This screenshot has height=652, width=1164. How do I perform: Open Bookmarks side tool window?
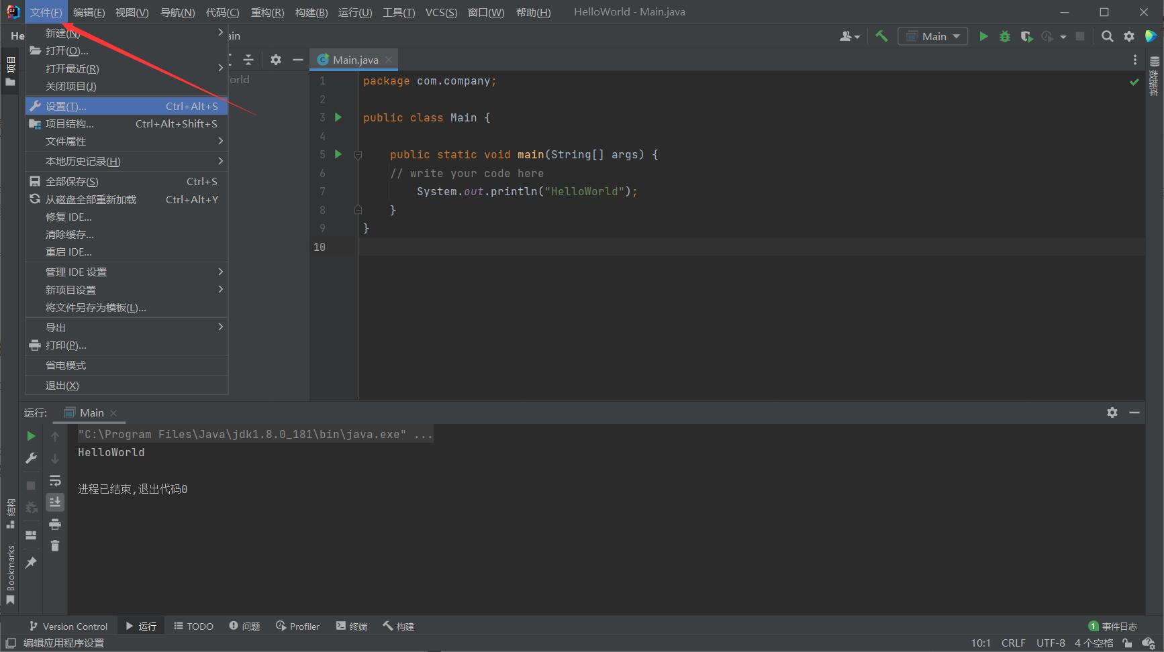pos(10,575)
